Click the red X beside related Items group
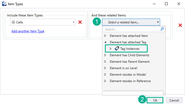The image size is (185, 105). pyautogui.click(x=180, y=25)
